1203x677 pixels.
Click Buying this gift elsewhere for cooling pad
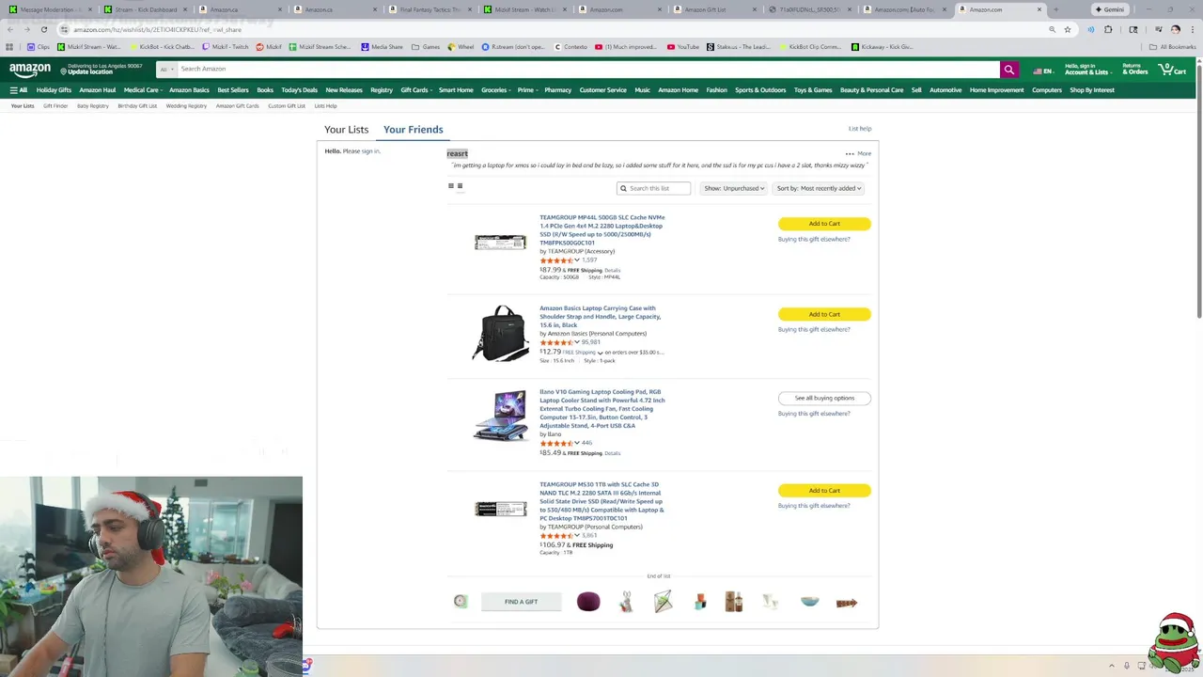814,414
